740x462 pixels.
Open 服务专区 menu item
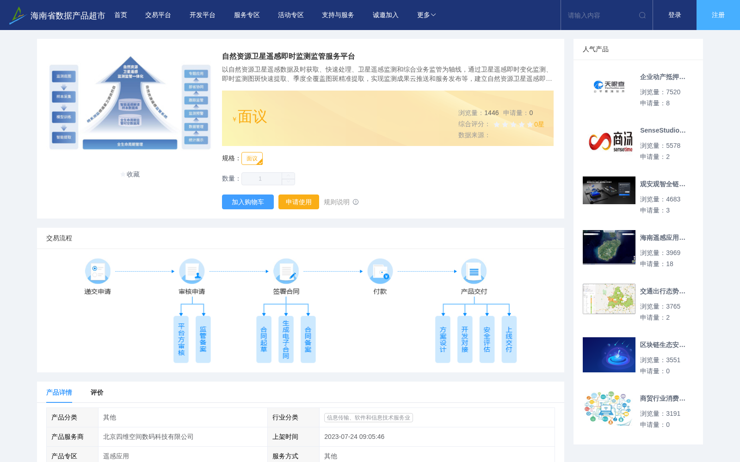point(247,15)
